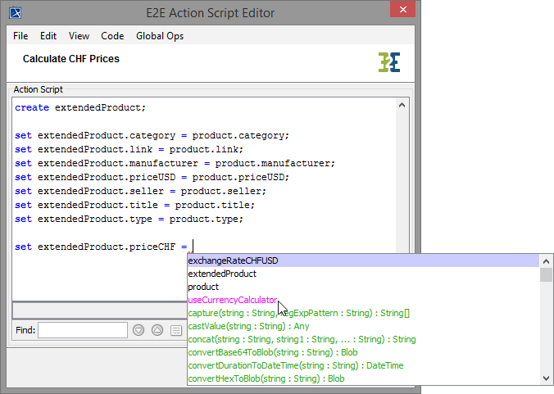Open the Edit menu
The image size is (554, 394).
[48, 36]
